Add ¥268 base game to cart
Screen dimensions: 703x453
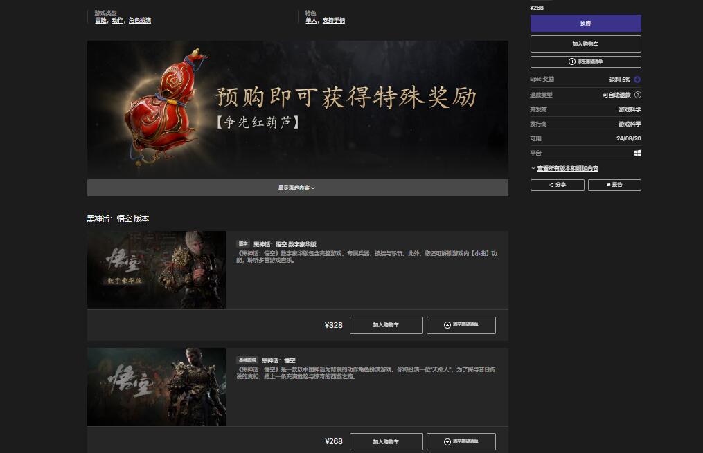386,441
